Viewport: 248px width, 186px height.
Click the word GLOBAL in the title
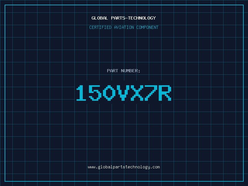point(100,18)
